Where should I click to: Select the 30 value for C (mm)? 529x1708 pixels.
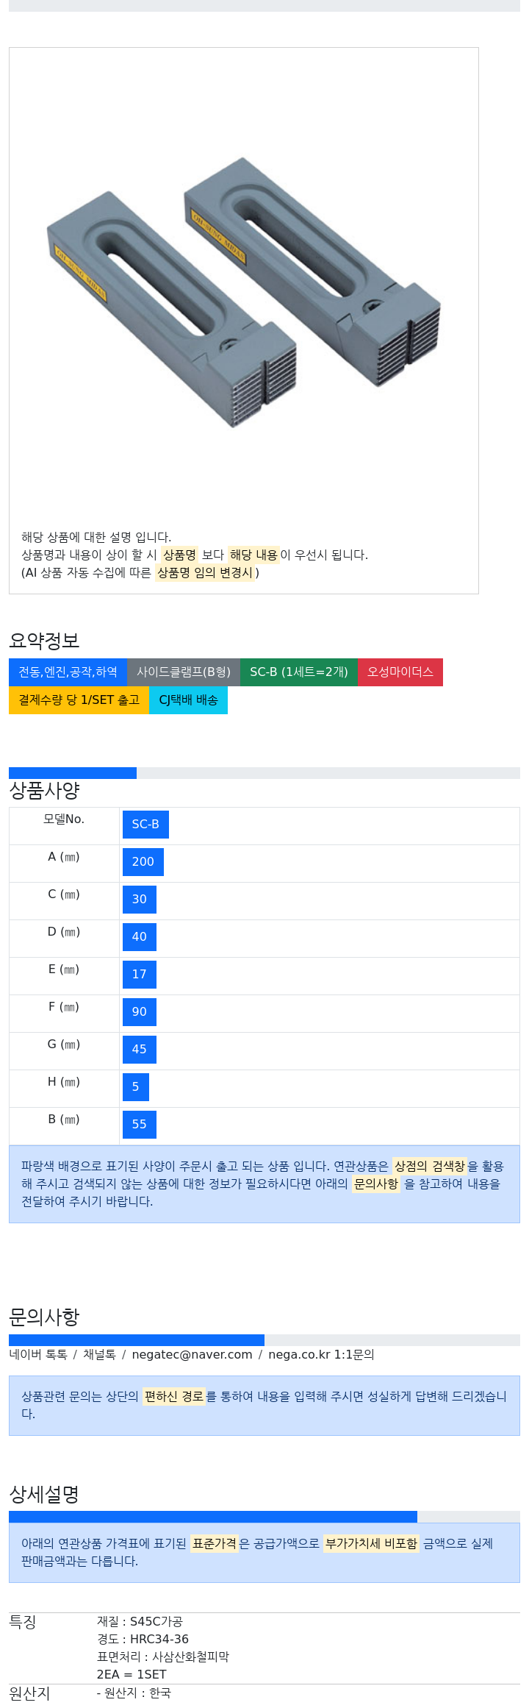[x=140, y=900]
